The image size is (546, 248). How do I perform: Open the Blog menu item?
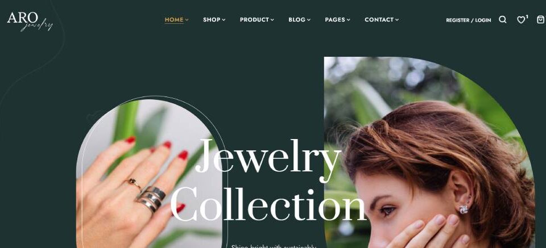[297, 20]
